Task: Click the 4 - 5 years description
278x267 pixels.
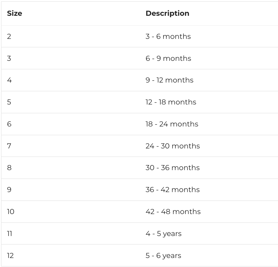Action: coord(163,234)
